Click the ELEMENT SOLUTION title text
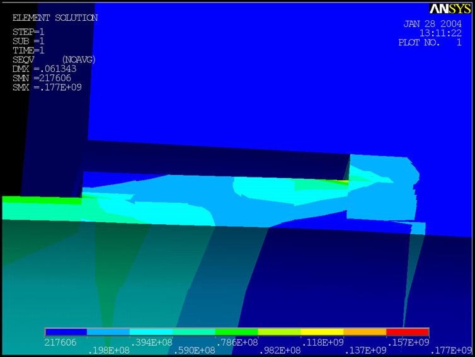 (55, 18)
